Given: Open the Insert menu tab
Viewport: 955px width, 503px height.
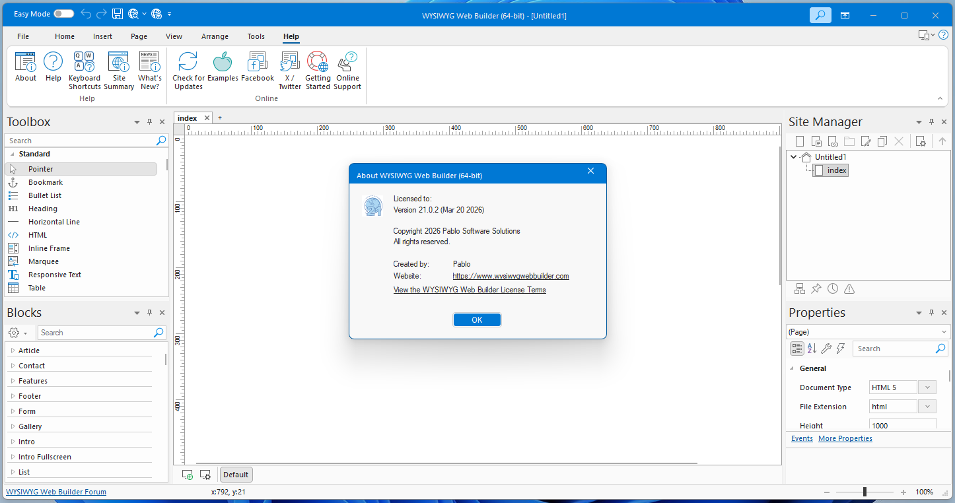Looking at the screenshot, I should (102, 36).
